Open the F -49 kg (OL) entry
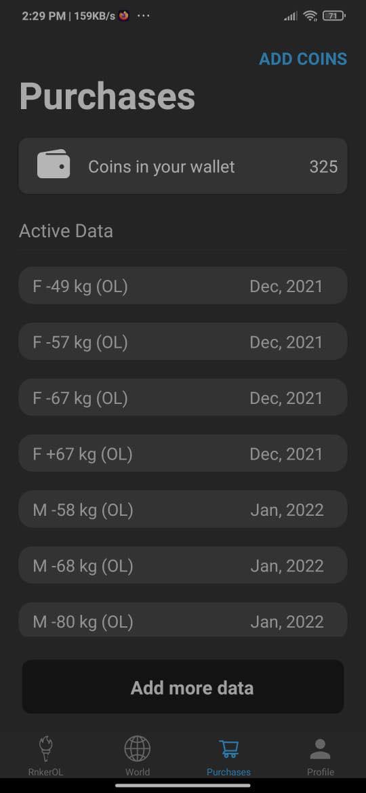 (183, 286)
